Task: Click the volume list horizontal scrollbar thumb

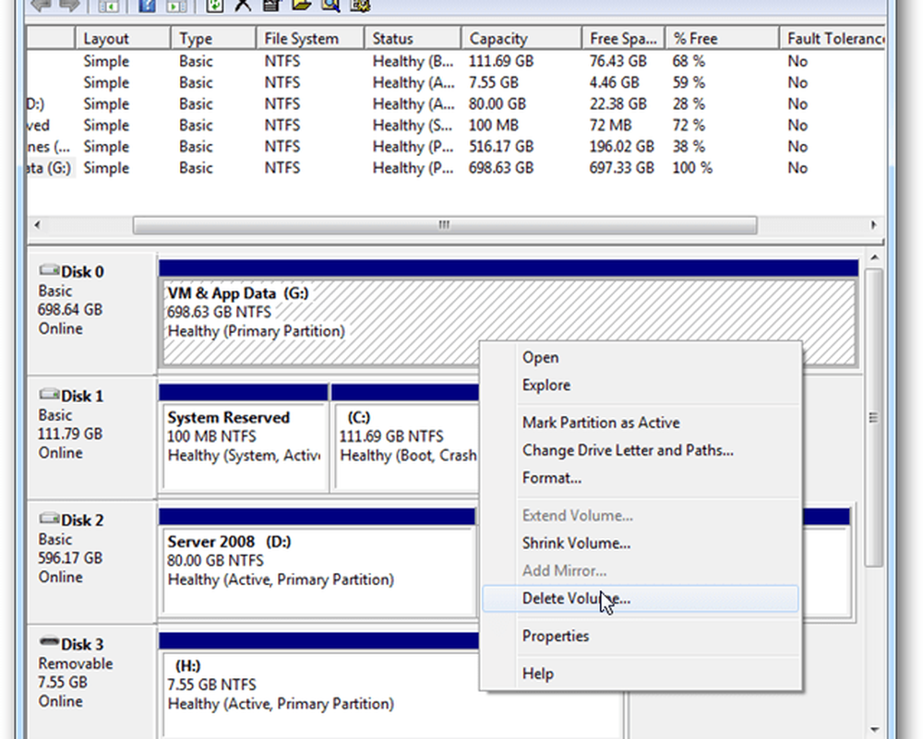Action: coord(445,225)
